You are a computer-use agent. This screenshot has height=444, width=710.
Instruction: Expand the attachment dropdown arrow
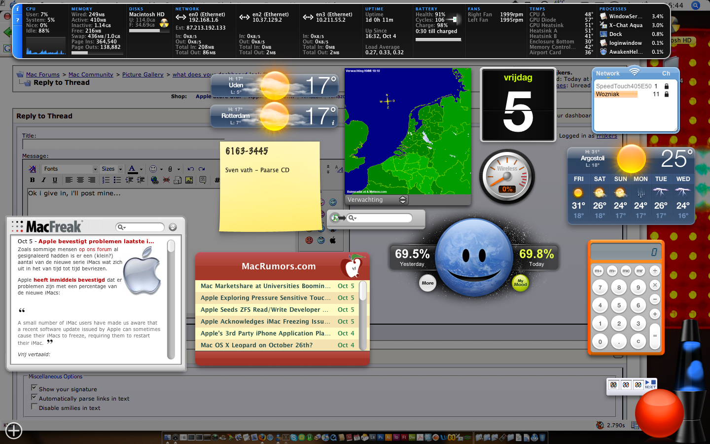pos(178,169)
